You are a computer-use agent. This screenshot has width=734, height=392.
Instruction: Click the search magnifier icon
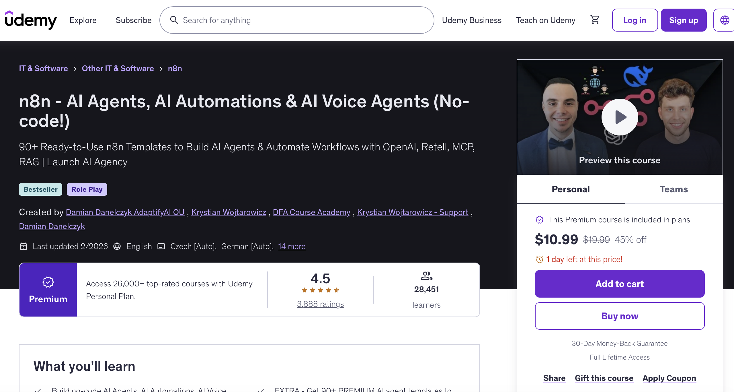[174, 20]
